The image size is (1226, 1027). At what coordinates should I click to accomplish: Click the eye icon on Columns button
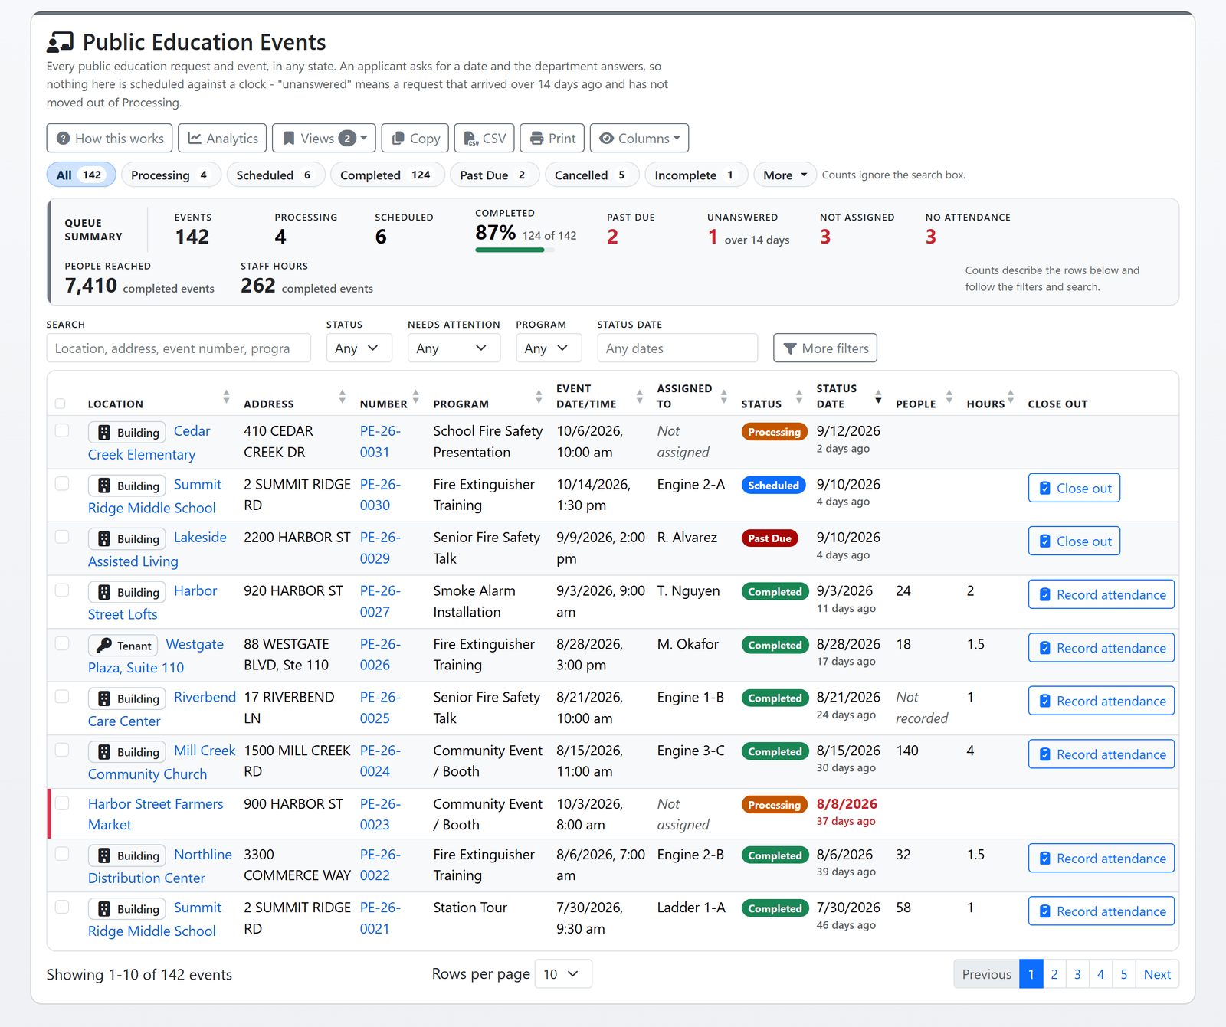pyautogui.click(x=607, y=139)
